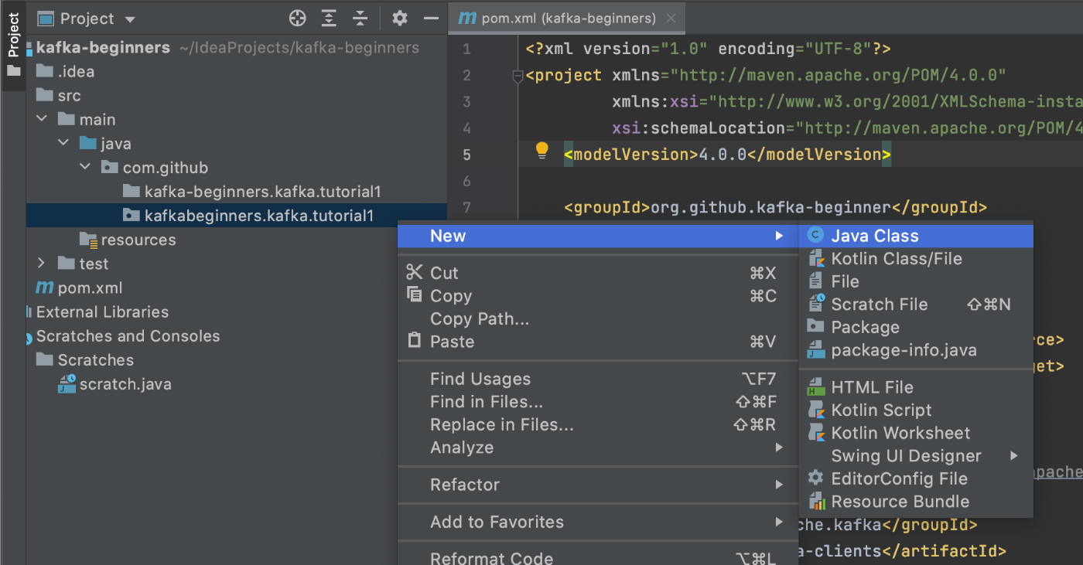
Task: Click the Scratches and Consoles icon
Action: tap(31, 337)
